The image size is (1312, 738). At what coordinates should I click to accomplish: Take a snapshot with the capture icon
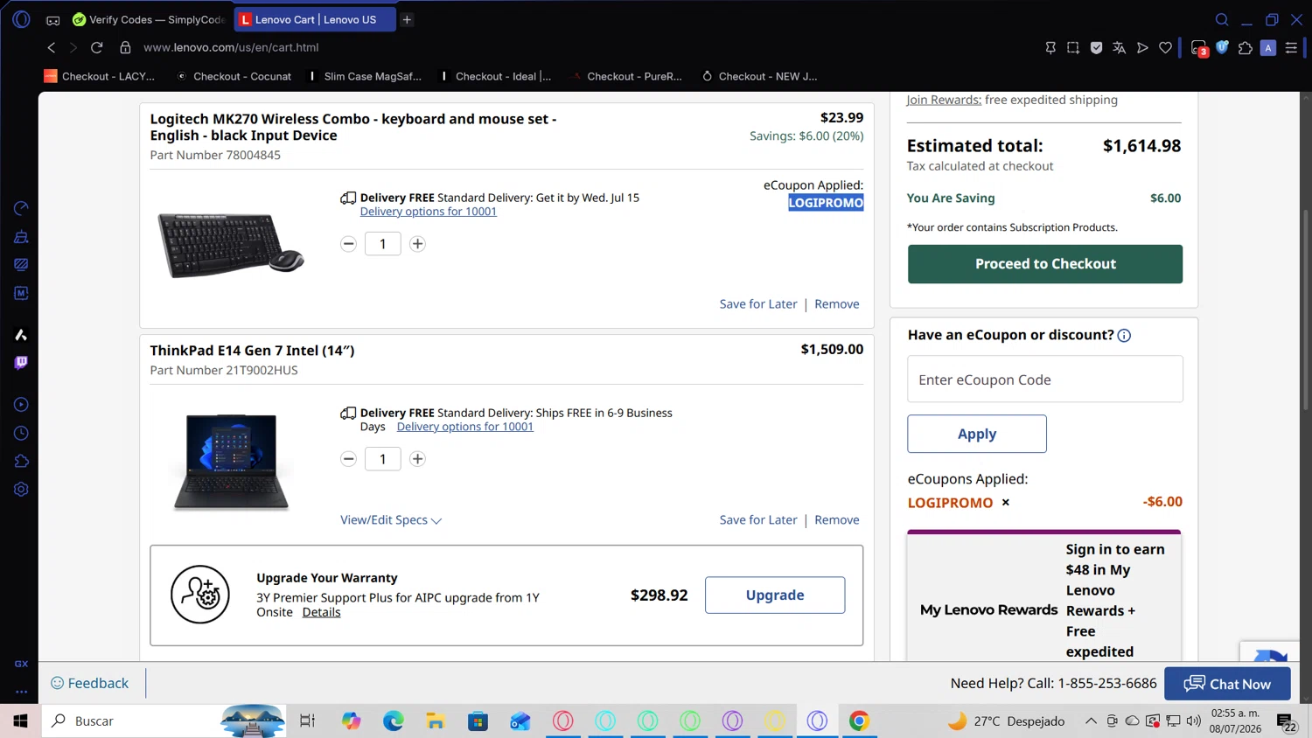coord(1073,48)
